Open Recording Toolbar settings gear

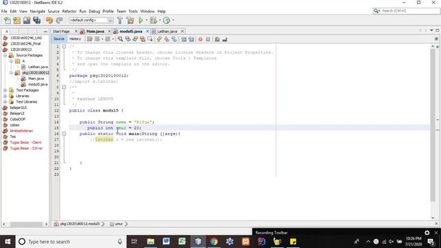(427, 233)
